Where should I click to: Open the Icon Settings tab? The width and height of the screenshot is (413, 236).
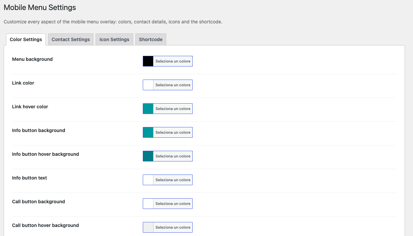click(114, 39)
